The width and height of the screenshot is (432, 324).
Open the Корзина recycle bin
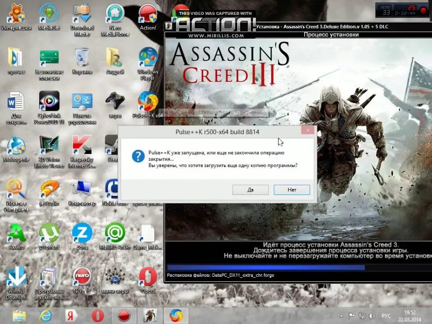coord(82,61)
